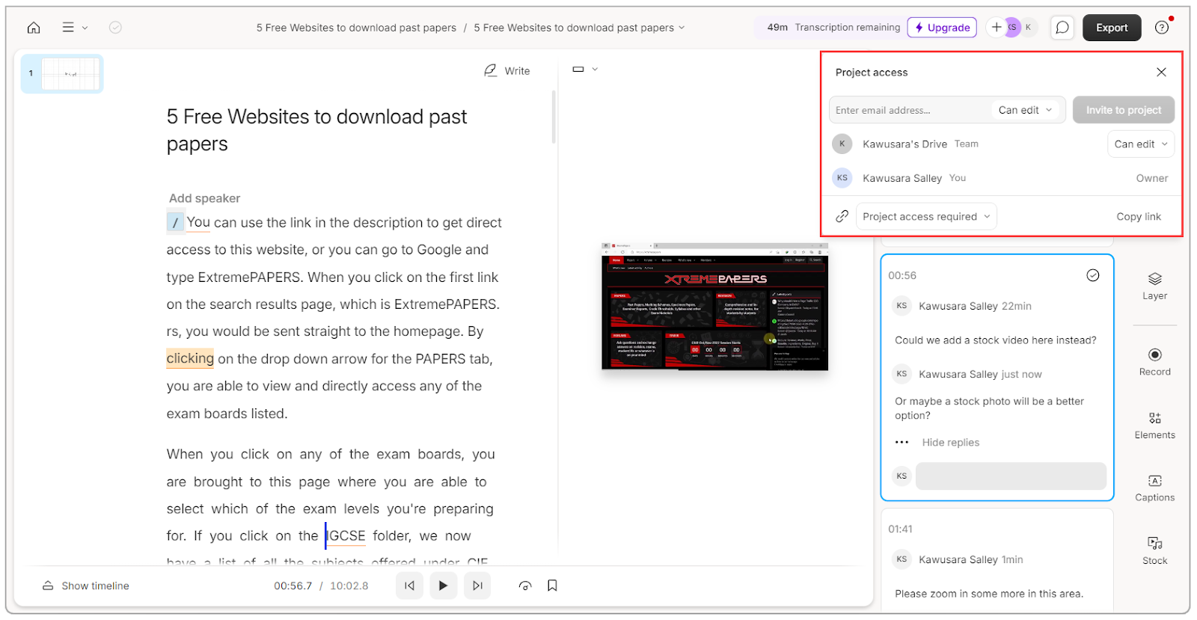Click the bookmark icon
Screen dimensions: 1197x620
552,586
